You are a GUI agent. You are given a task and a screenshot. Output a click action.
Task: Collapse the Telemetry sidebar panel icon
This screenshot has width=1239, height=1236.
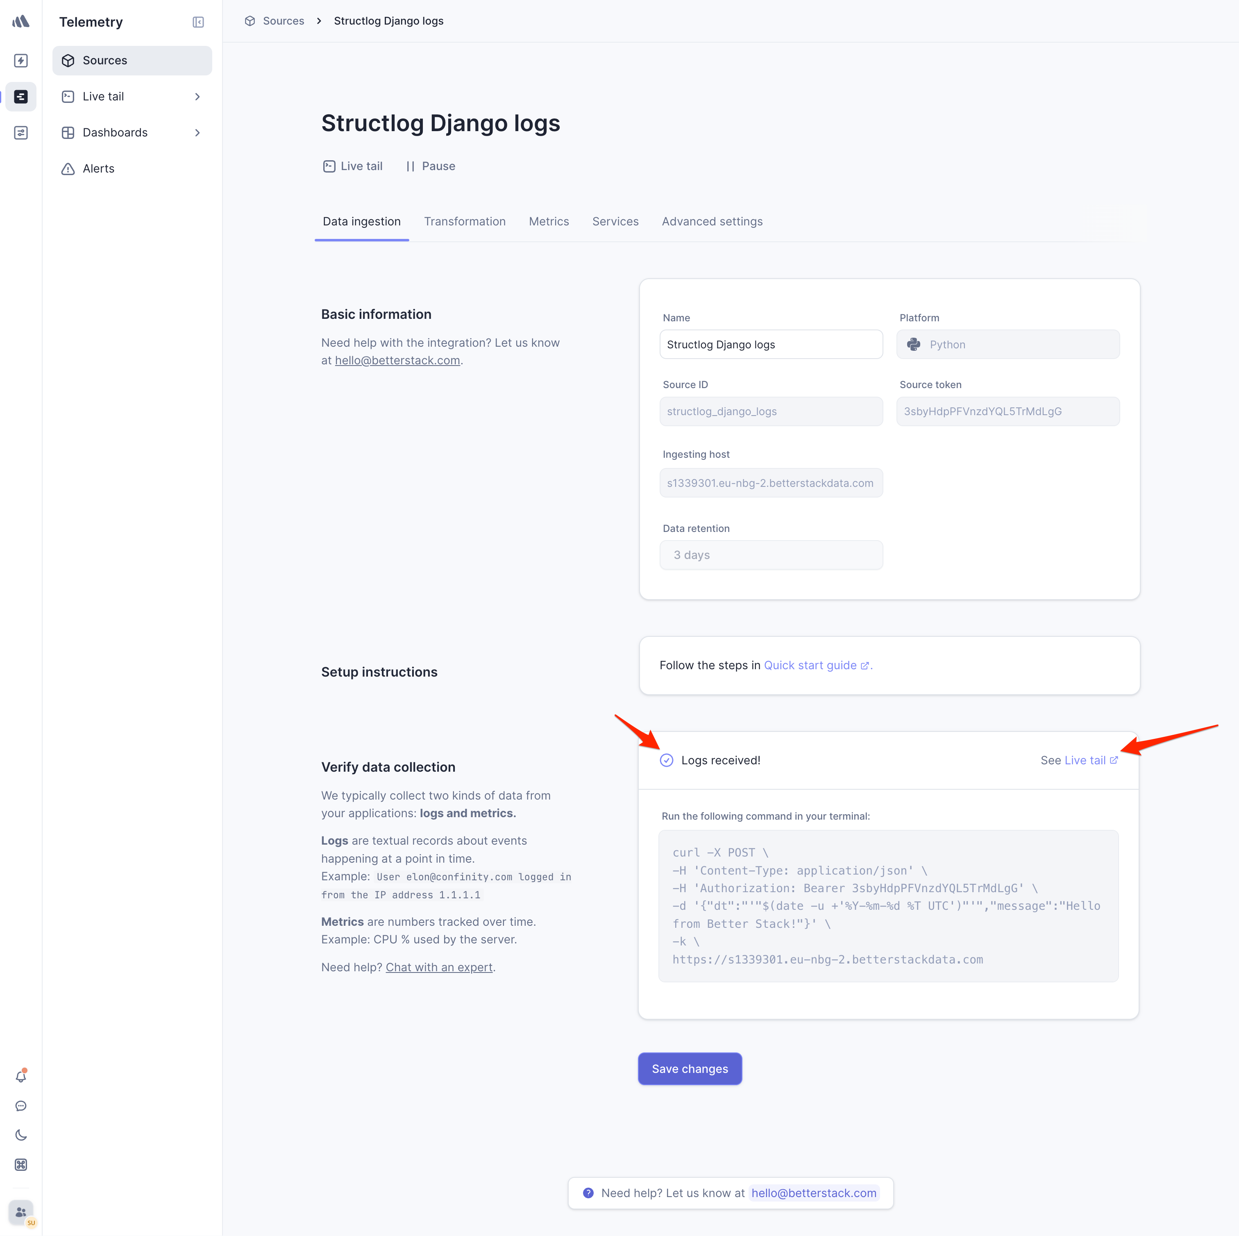(x=198, y=23)
